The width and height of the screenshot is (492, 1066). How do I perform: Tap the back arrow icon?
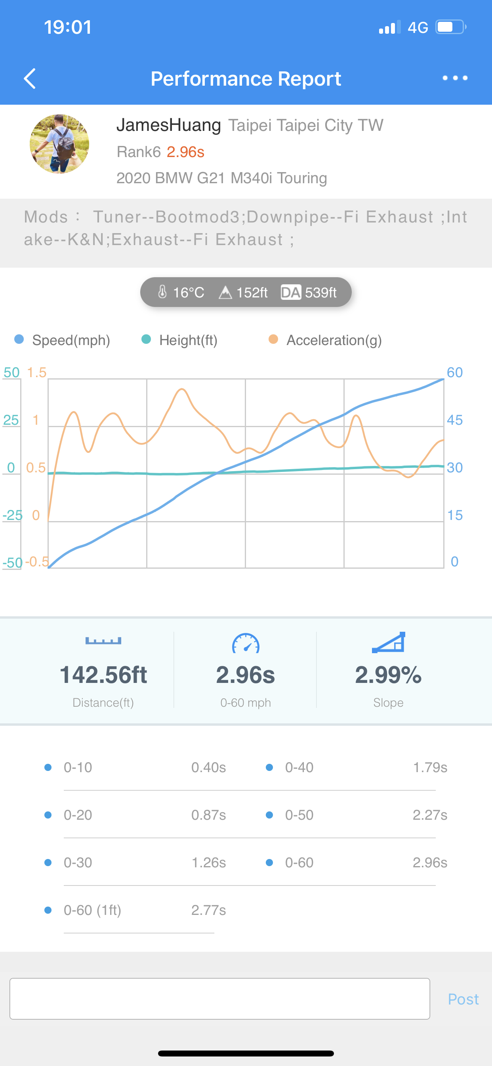click(30, 78)
